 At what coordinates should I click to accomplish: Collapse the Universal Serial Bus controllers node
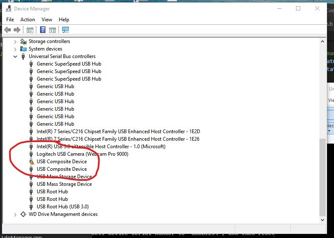[15, 56]
